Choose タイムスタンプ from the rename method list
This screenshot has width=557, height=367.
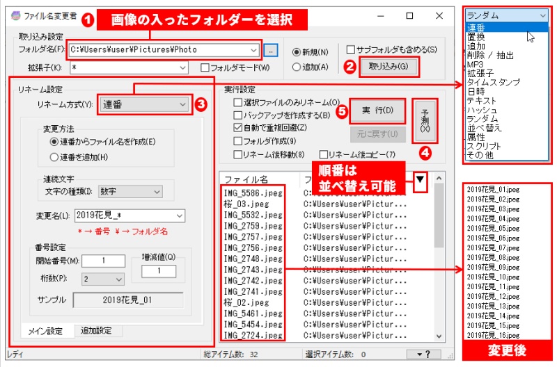point(493,82)
